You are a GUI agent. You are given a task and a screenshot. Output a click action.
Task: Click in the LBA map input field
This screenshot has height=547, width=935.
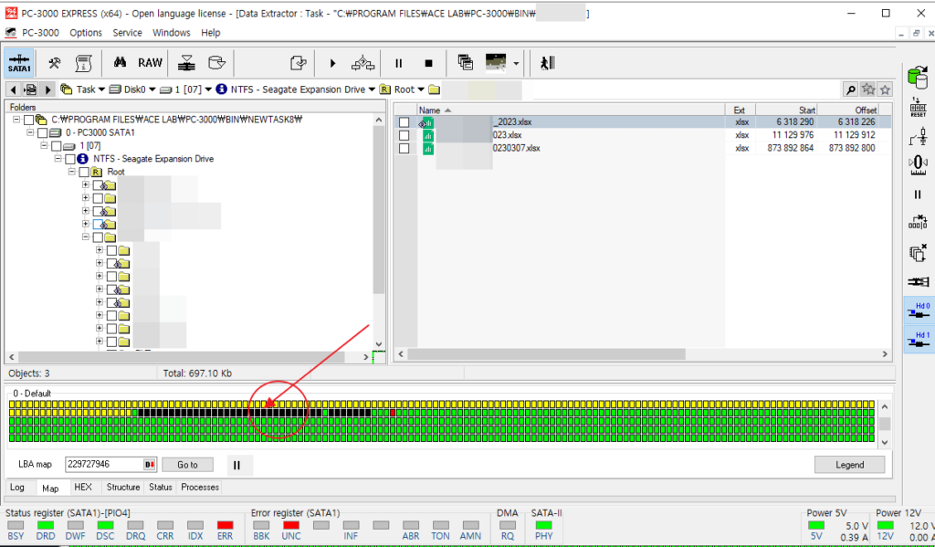104,465
